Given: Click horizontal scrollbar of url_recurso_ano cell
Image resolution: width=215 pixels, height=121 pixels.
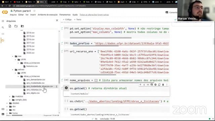Looking at the screenshot, I should (x=93, y=75).
